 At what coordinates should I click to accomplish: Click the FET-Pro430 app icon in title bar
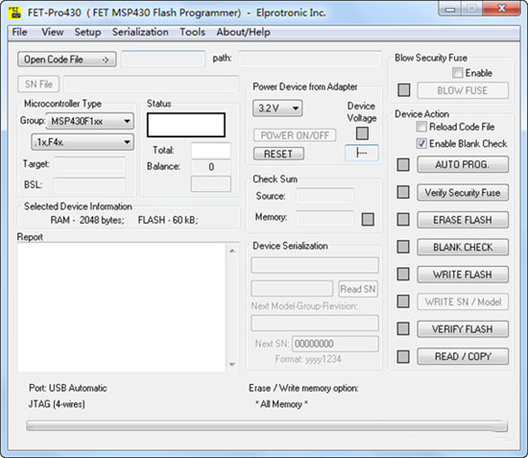14,12
